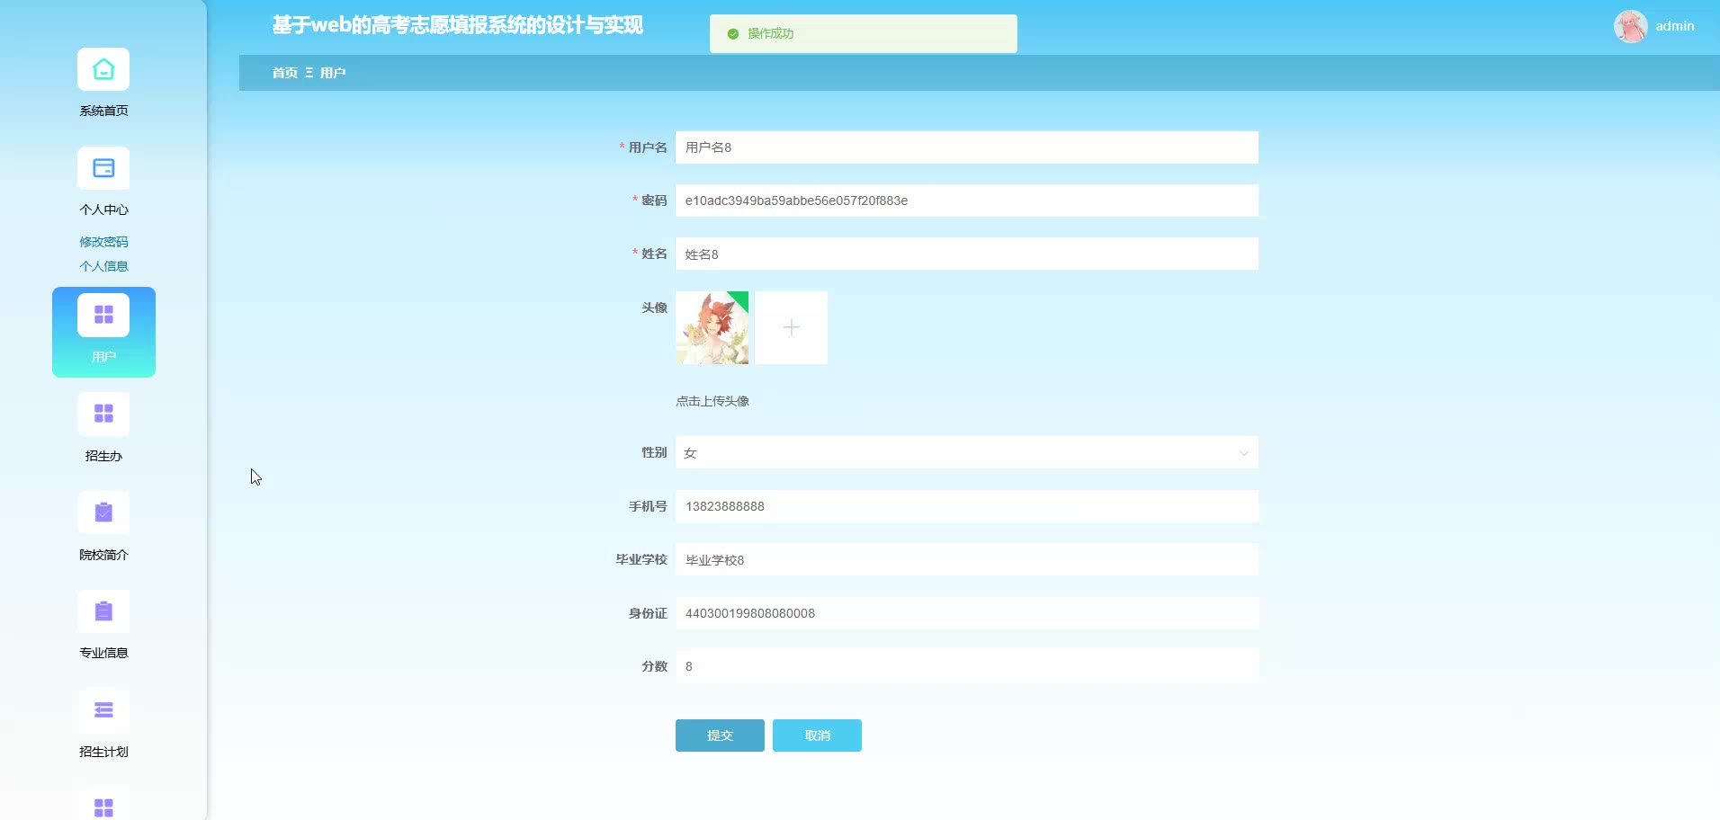Cancel editing with 取消 button
The height and width of the screenshot is (820, 1720).
[817, 735]
